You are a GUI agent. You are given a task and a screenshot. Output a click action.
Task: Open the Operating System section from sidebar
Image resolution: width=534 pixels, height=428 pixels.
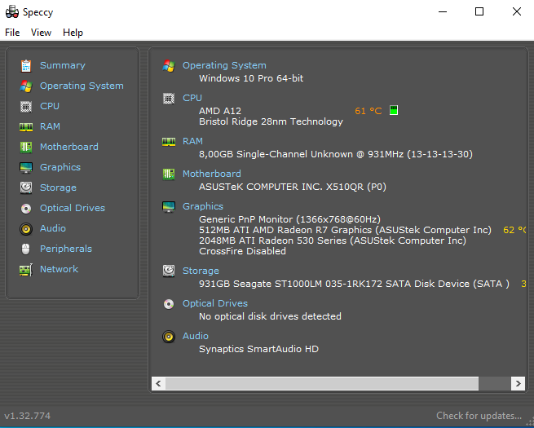coord(82,86)
